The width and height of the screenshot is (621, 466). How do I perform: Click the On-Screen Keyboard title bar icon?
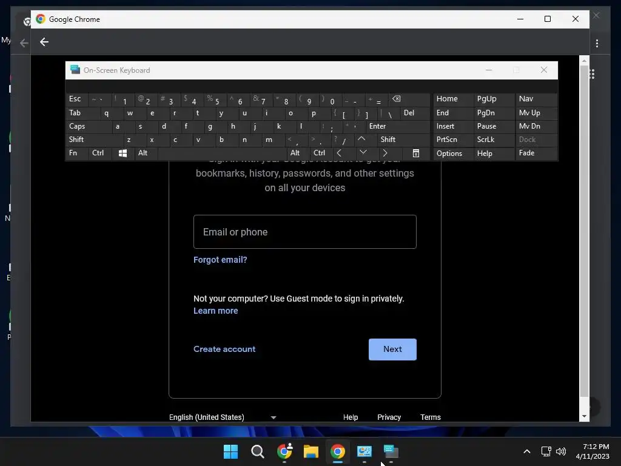(x=75, y=70)
